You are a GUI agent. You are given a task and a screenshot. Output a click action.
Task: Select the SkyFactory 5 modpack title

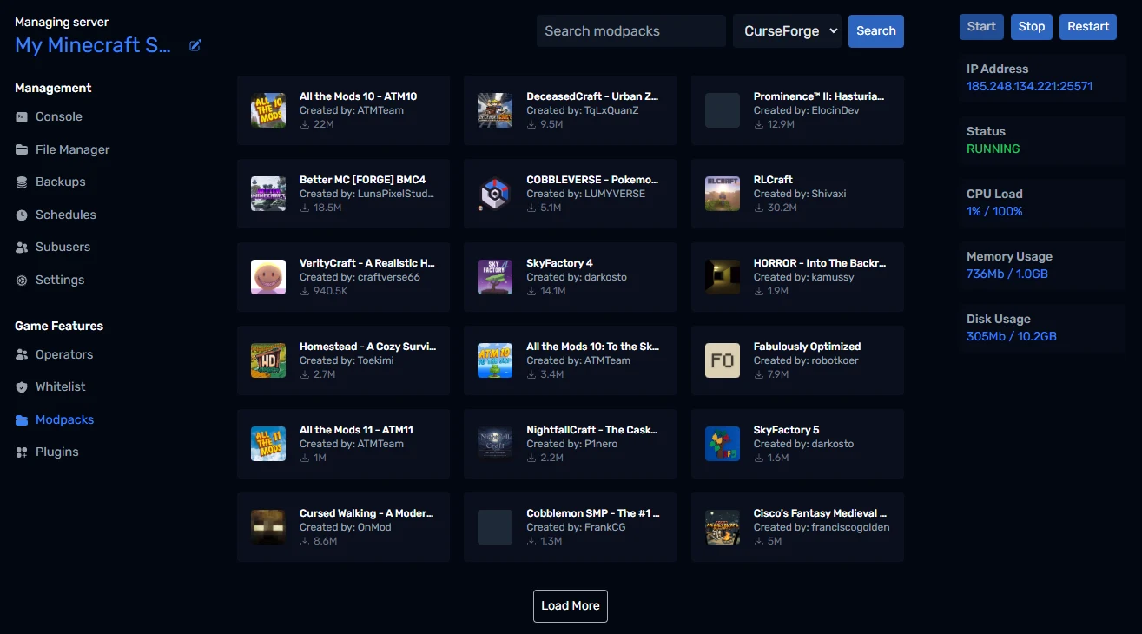787,430
